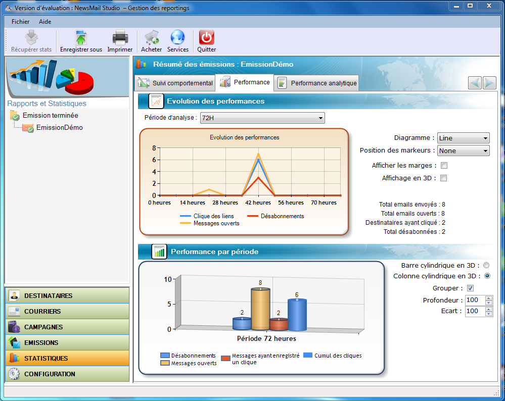Click the COURRIERS mail icon

[x=14, y=311]
